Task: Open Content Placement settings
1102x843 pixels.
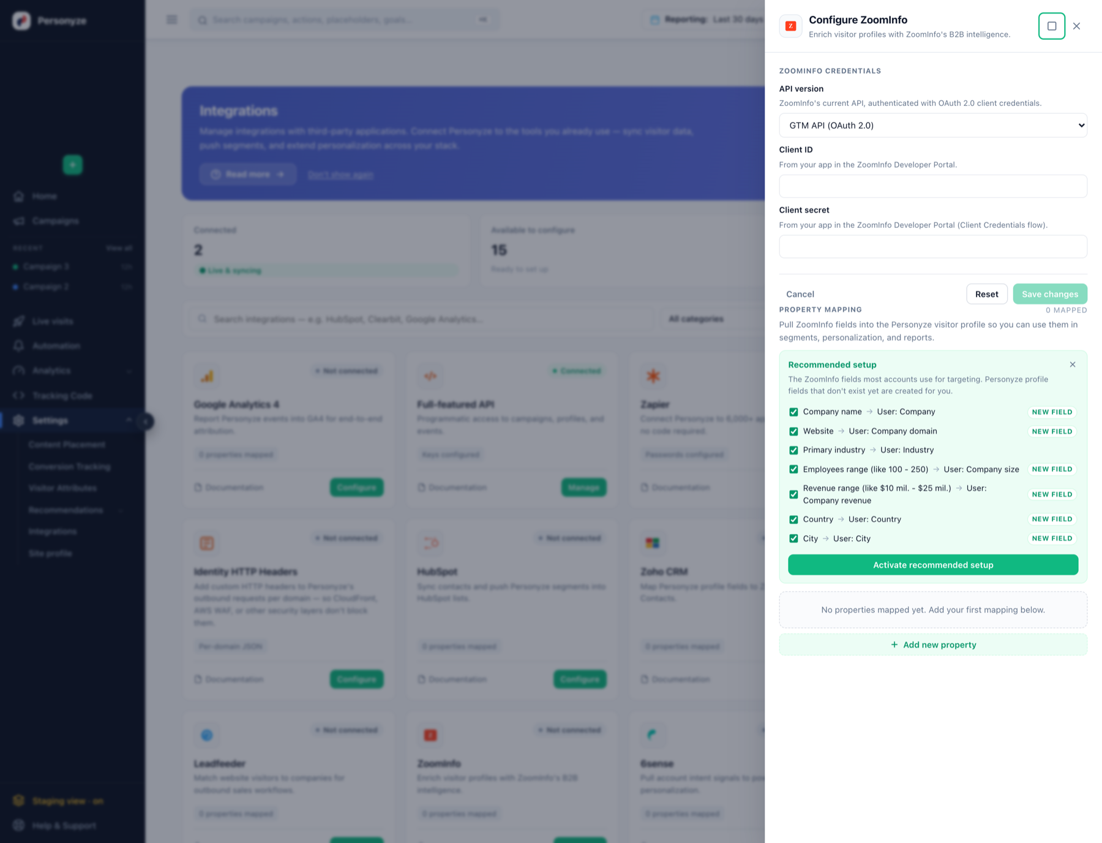Action: click(x=67, y=444)
